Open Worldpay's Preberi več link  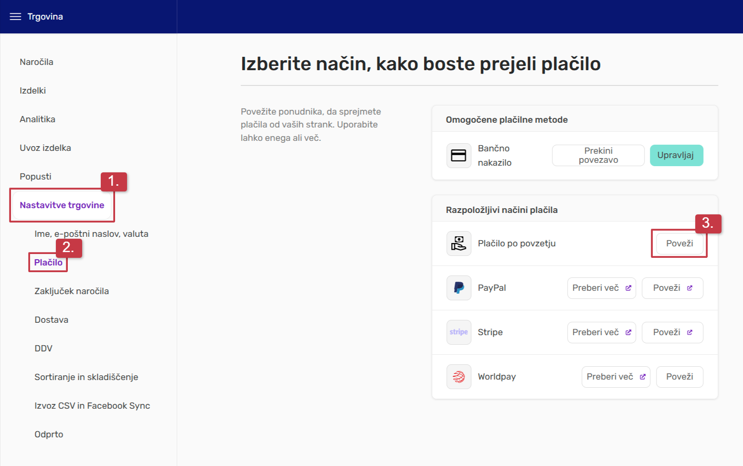(x=616, y=377)
